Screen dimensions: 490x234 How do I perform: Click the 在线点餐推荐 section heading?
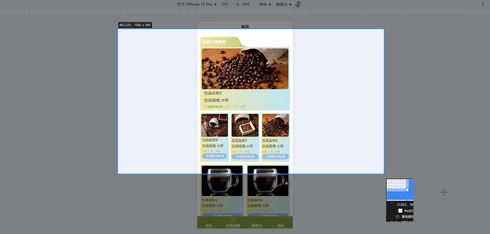[214, 42]
